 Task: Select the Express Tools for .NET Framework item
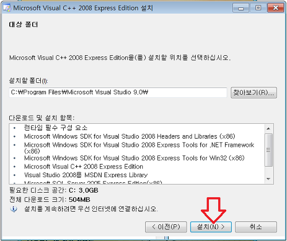point(139,148)
